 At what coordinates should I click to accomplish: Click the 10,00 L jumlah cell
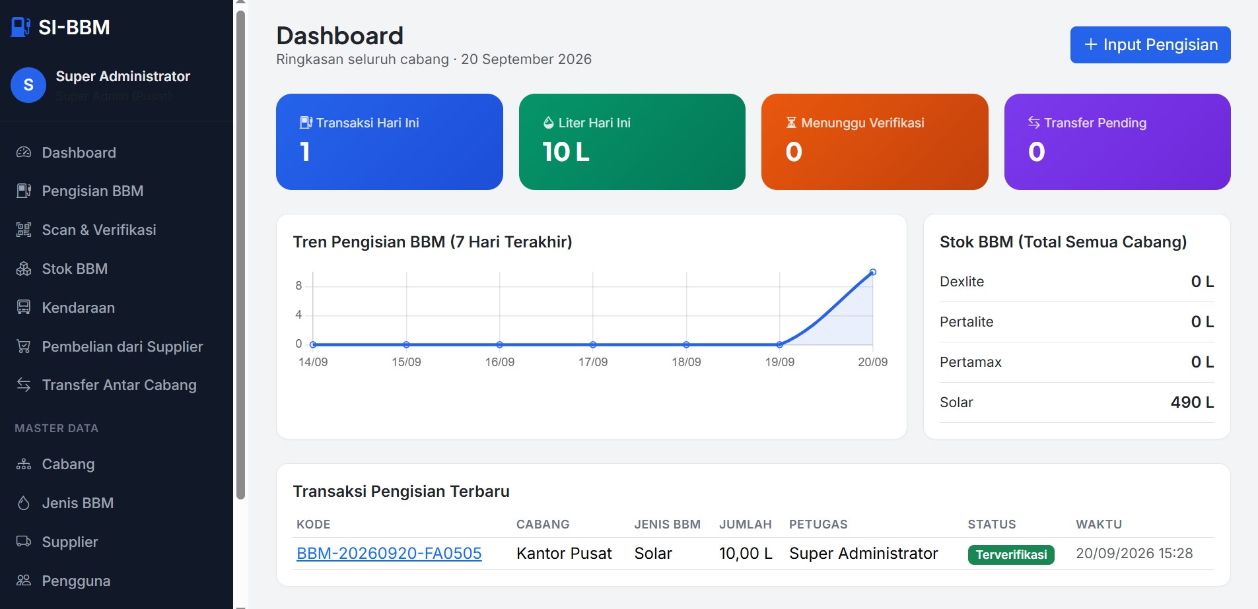point(746,554)
